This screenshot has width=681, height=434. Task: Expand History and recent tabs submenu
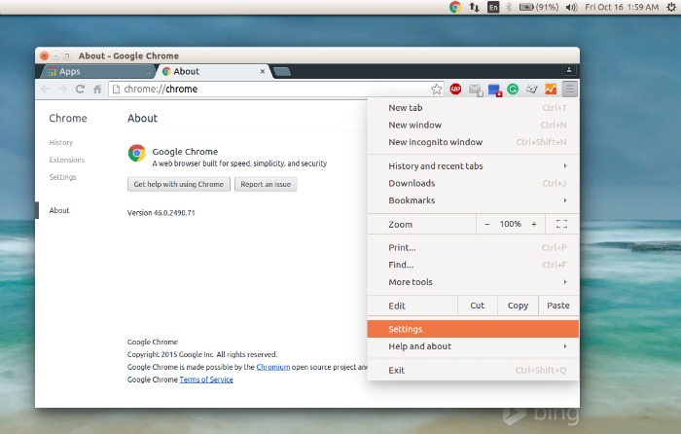[x=473, y=166]
